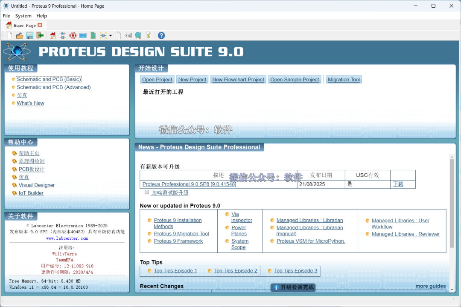Open Proteus 9 Framework link
This screenshot has width=461, height=307.
pyautogui.click(x=178, y=241)
